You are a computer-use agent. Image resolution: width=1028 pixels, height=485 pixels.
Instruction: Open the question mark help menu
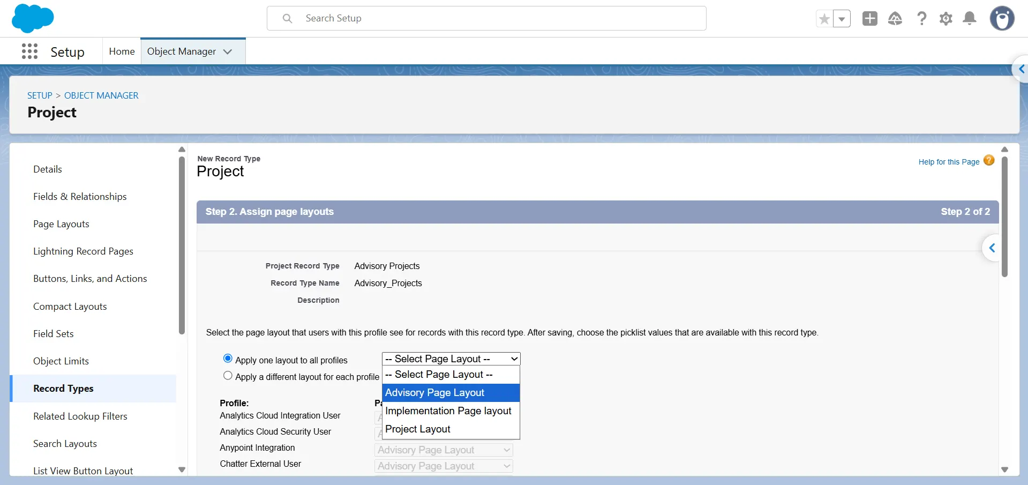click(x=921, y=19)
